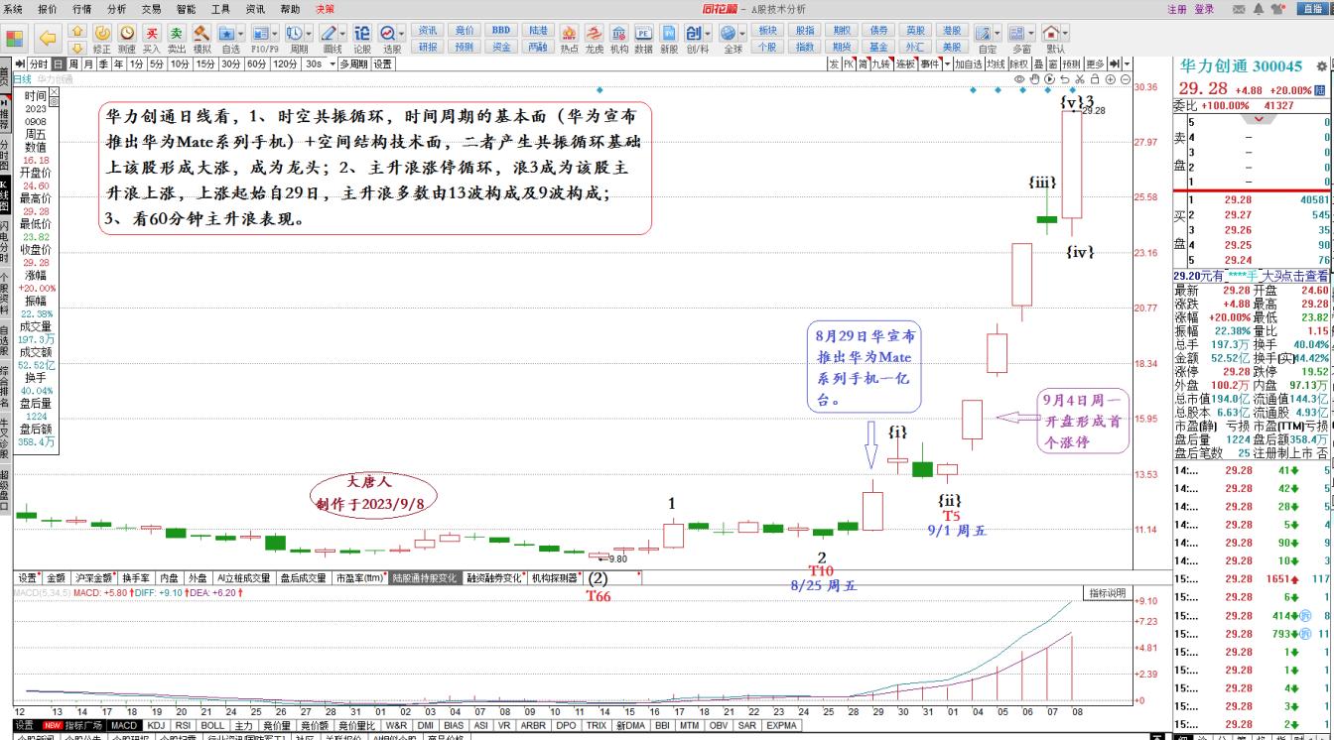This screenshot has height=740, width=1334.
Task: Expand the 全球 dropdown arrow
Action: point(744,33)
